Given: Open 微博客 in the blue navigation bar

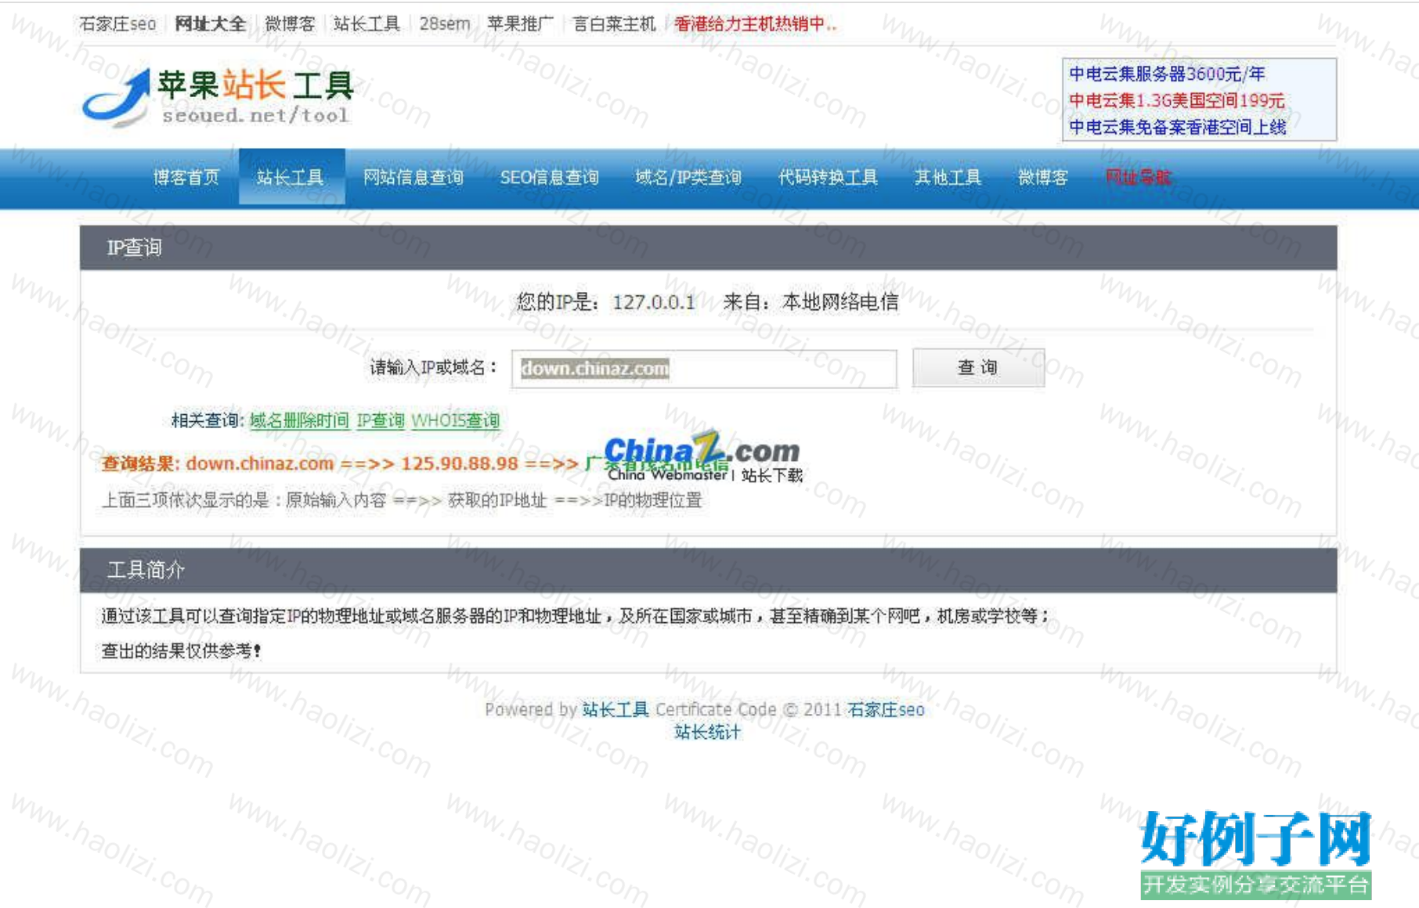Looking at the screenshot, I should [x=1042, y=178].
